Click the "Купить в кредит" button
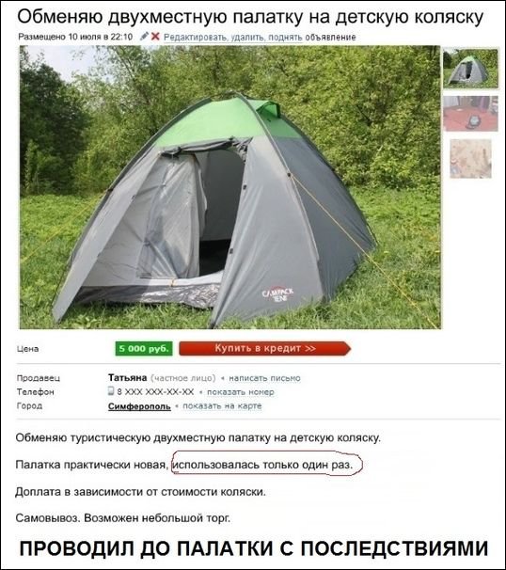 [264, 348]
